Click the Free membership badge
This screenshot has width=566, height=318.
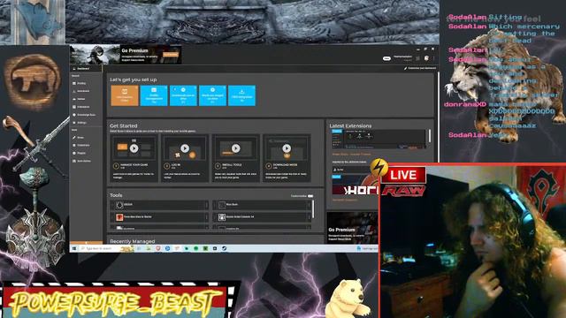[386, 58]
